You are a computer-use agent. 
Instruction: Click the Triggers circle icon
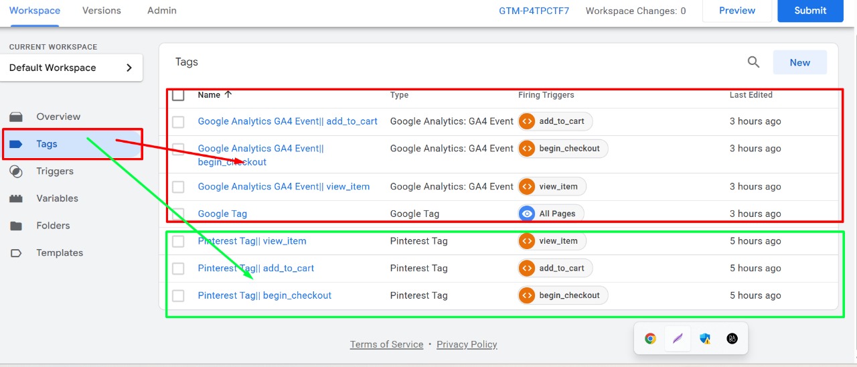(x=16, y=171)
